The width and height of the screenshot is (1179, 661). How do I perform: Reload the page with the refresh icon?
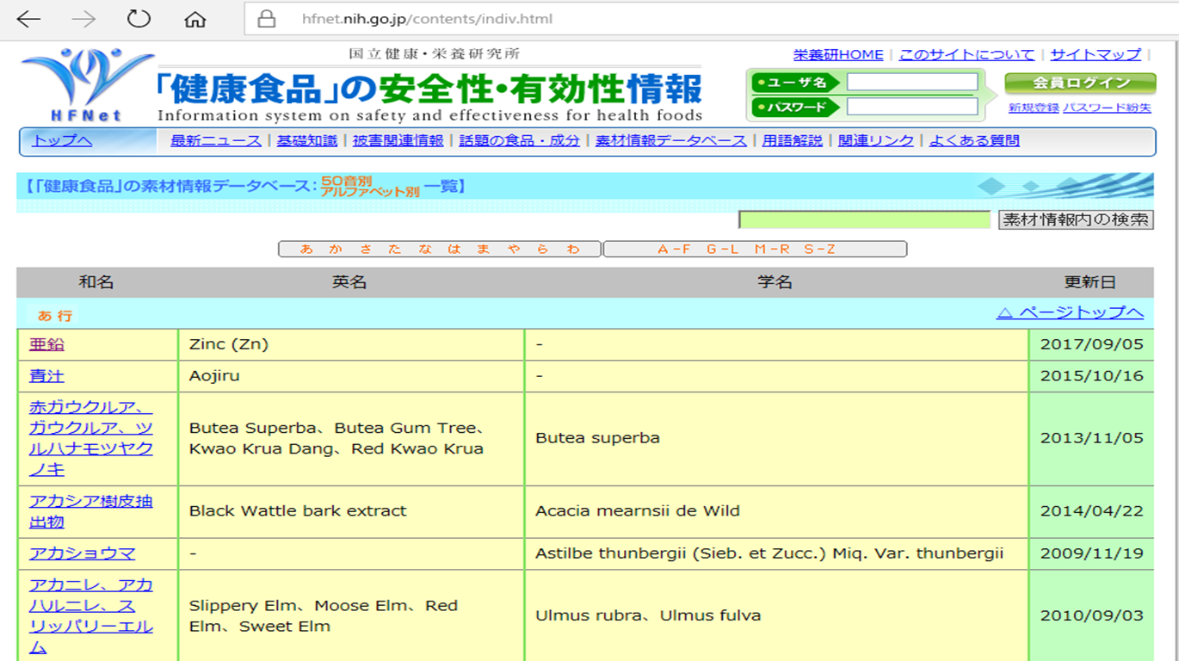coord(139,19)
